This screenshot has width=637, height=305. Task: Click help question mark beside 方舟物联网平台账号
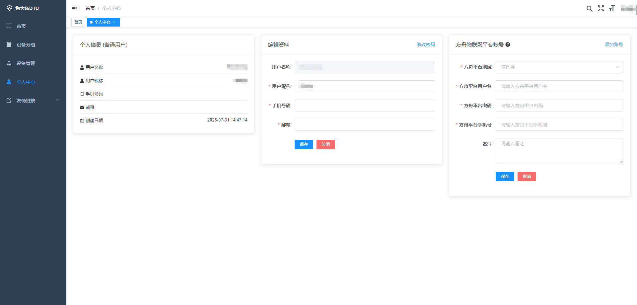(508, 44)
